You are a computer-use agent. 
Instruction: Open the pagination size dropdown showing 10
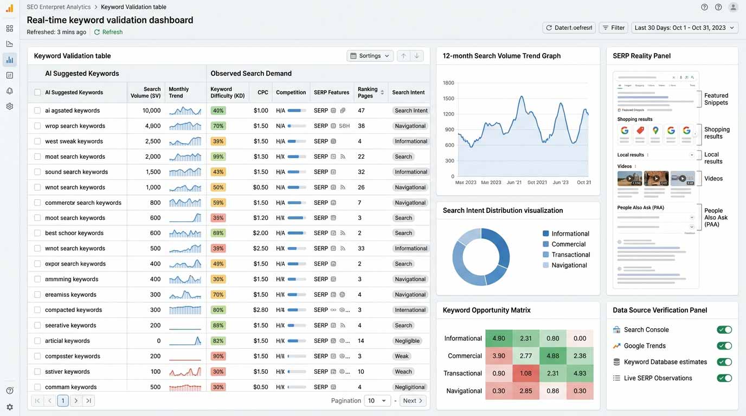tap(377, 401)
